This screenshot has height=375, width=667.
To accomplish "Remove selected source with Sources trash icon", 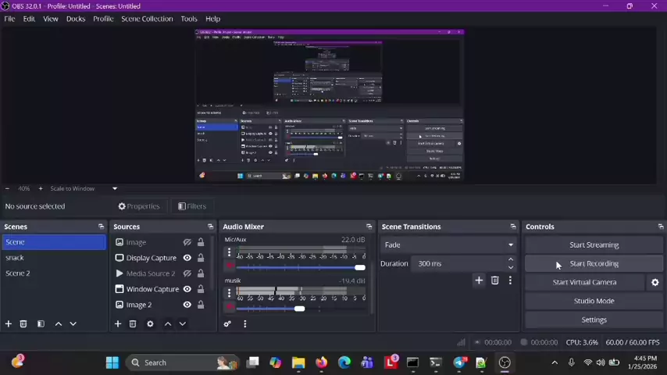I will (133, 323).
